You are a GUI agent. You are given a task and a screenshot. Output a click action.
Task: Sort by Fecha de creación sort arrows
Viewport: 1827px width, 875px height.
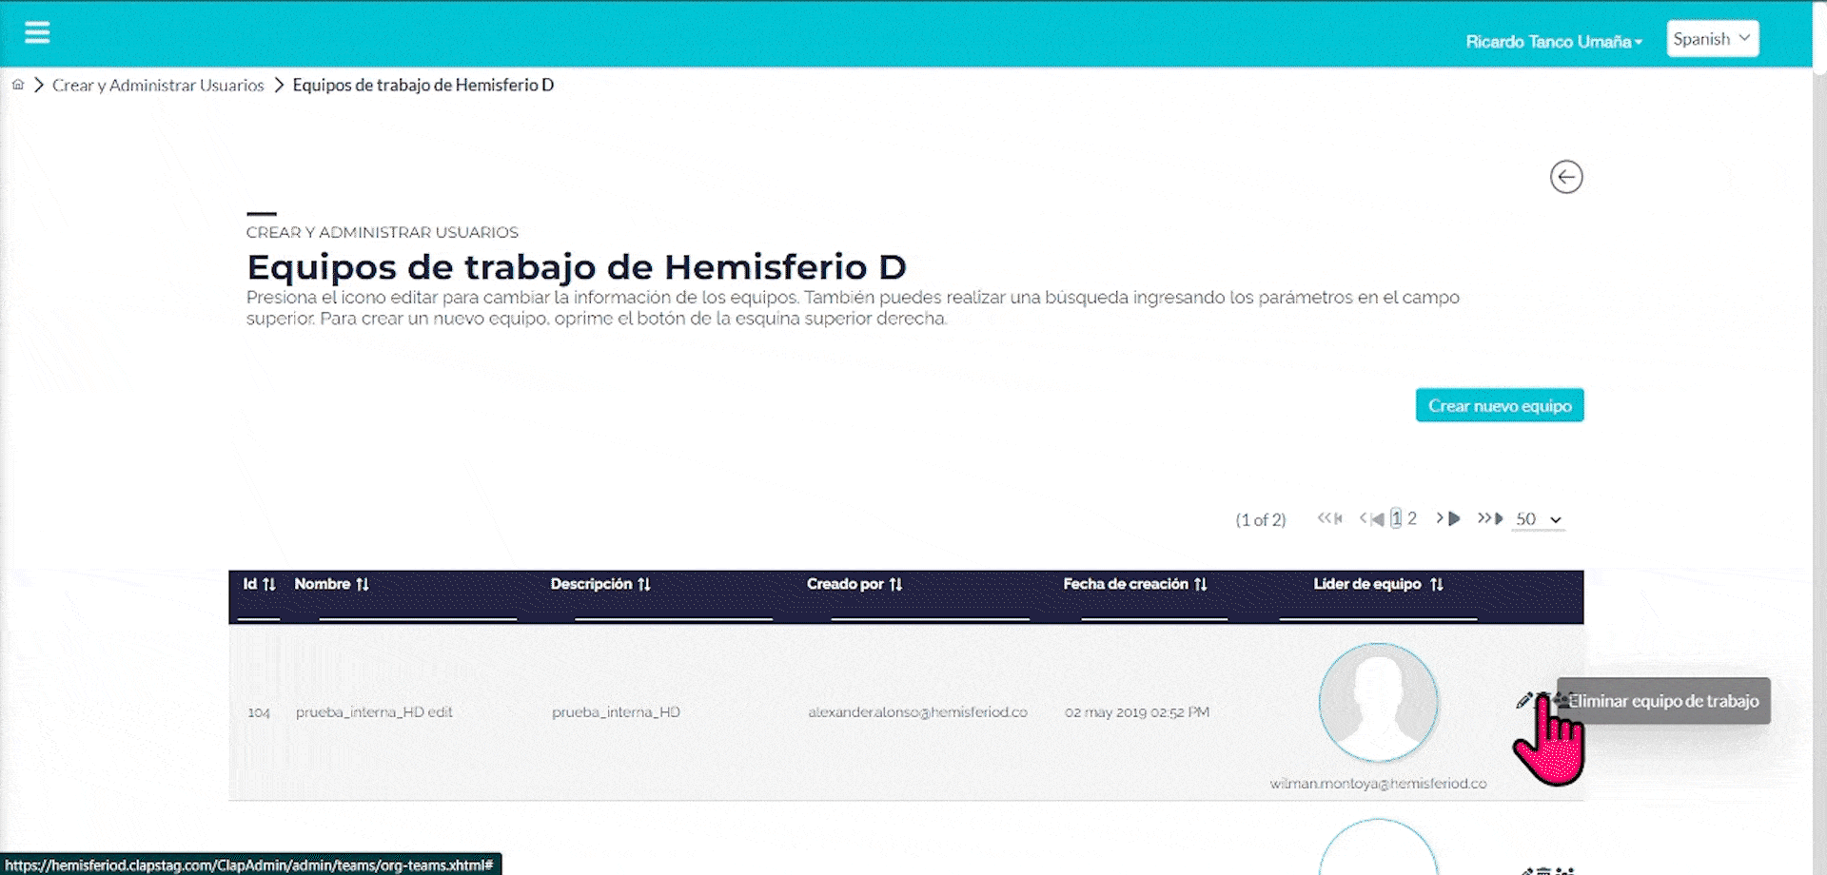pyautogui.click(x=1201, y=584)
